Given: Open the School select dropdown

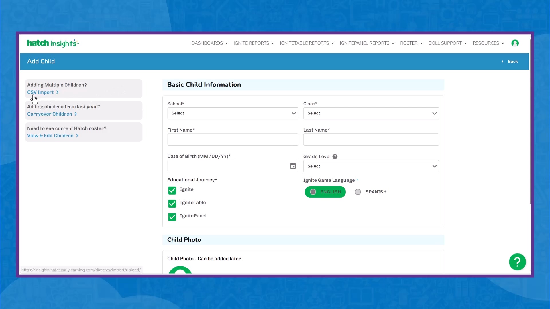Looking at the screenshot, I should [233, 113].
